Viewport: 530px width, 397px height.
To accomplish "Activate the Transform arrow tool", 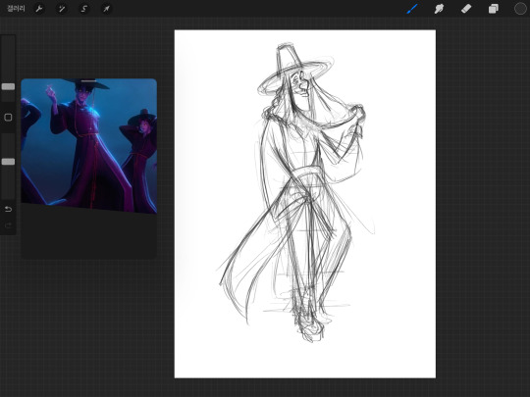I will (106, 9).
